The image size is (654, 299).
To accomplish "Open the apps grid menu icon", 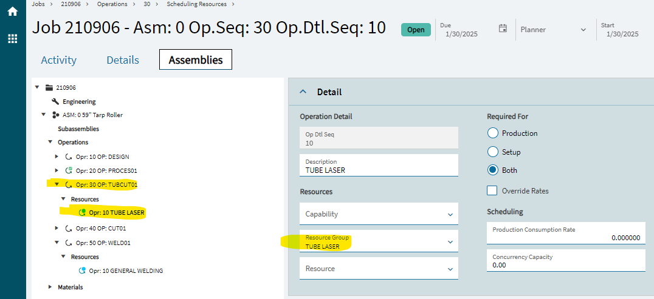I will (13, 39).
